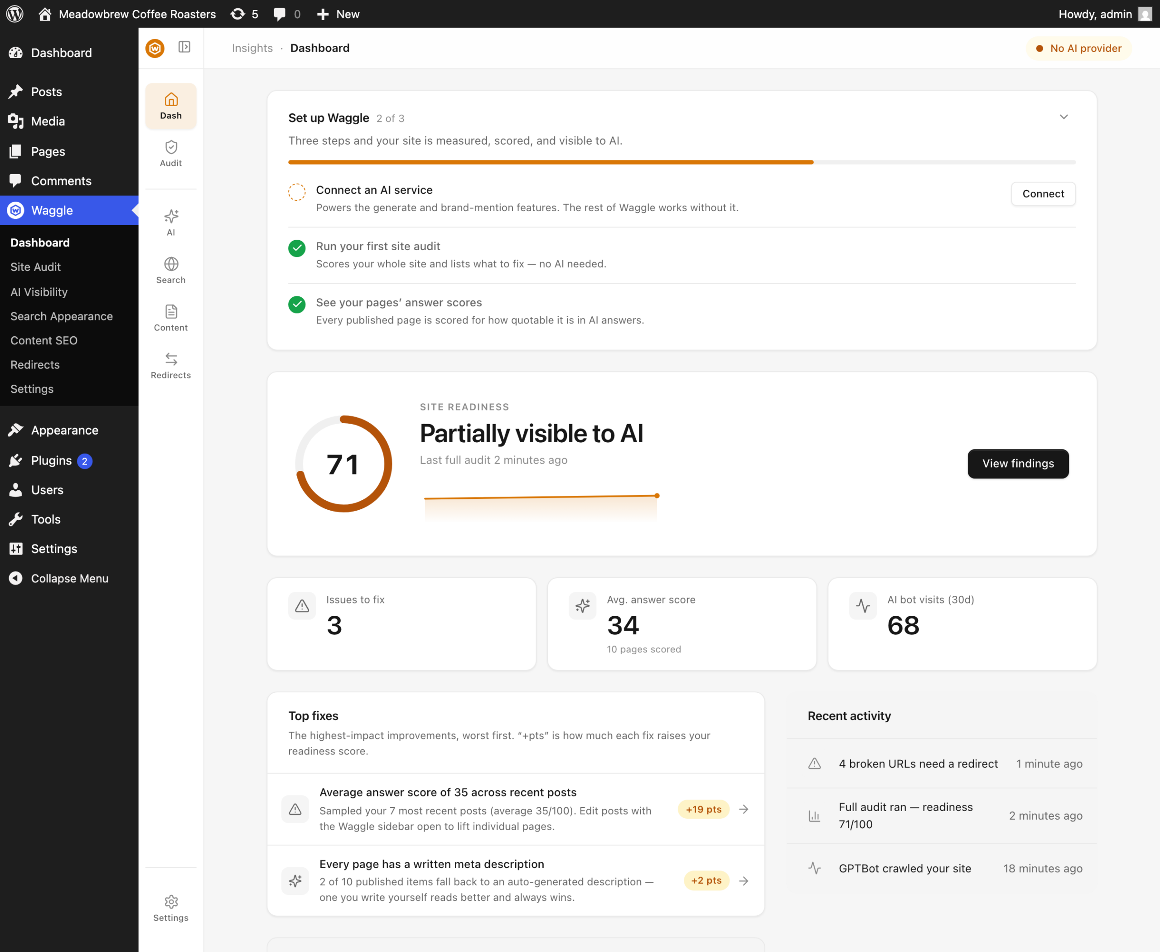This screenshot has height=952, width=1160.
Task: Click the AI bot visits pulse icon
Action: tap(863, 606)
